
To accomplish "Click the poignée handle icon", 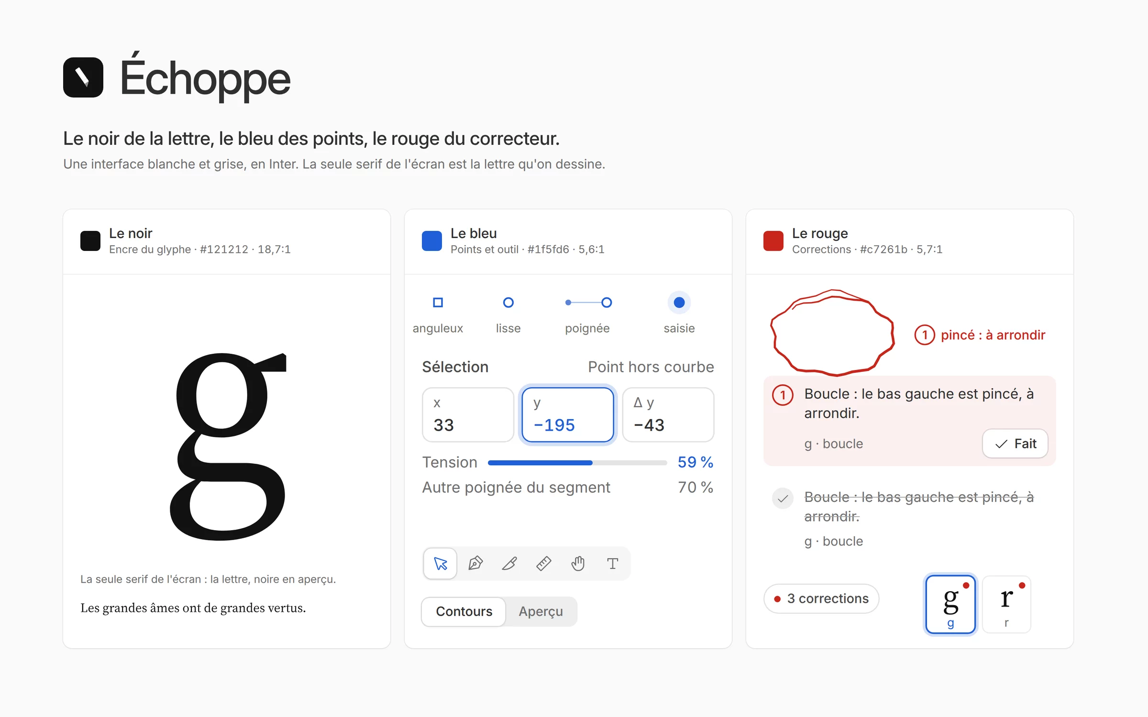I will tap(588, 303).
